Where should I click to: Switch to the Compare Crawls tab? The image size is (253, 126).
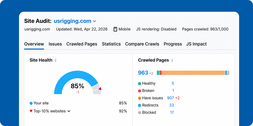pyautogui.click(x=142, y=44)
